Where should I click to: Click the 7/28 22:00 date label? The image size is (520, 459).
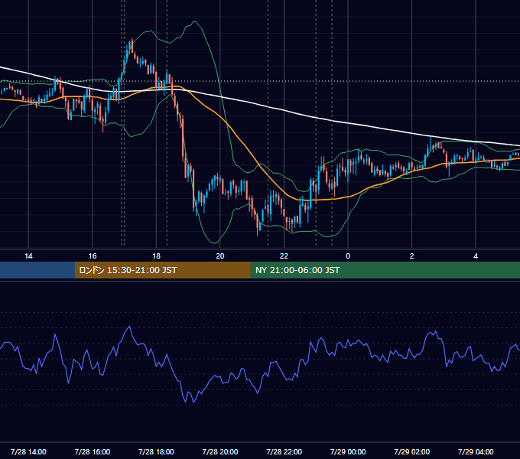point(284,451)
